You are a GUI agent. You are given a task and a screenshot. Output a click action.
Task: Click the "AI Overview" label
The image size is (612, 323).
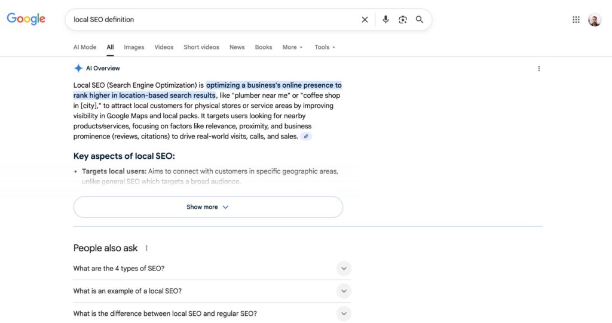(103, 68)
